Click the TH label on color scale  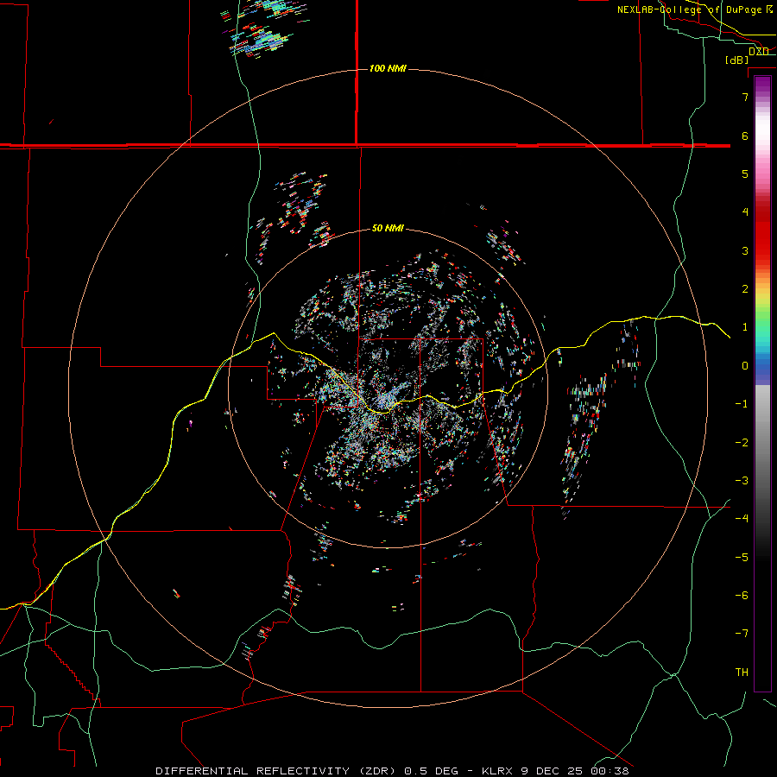tap(742, 673)
